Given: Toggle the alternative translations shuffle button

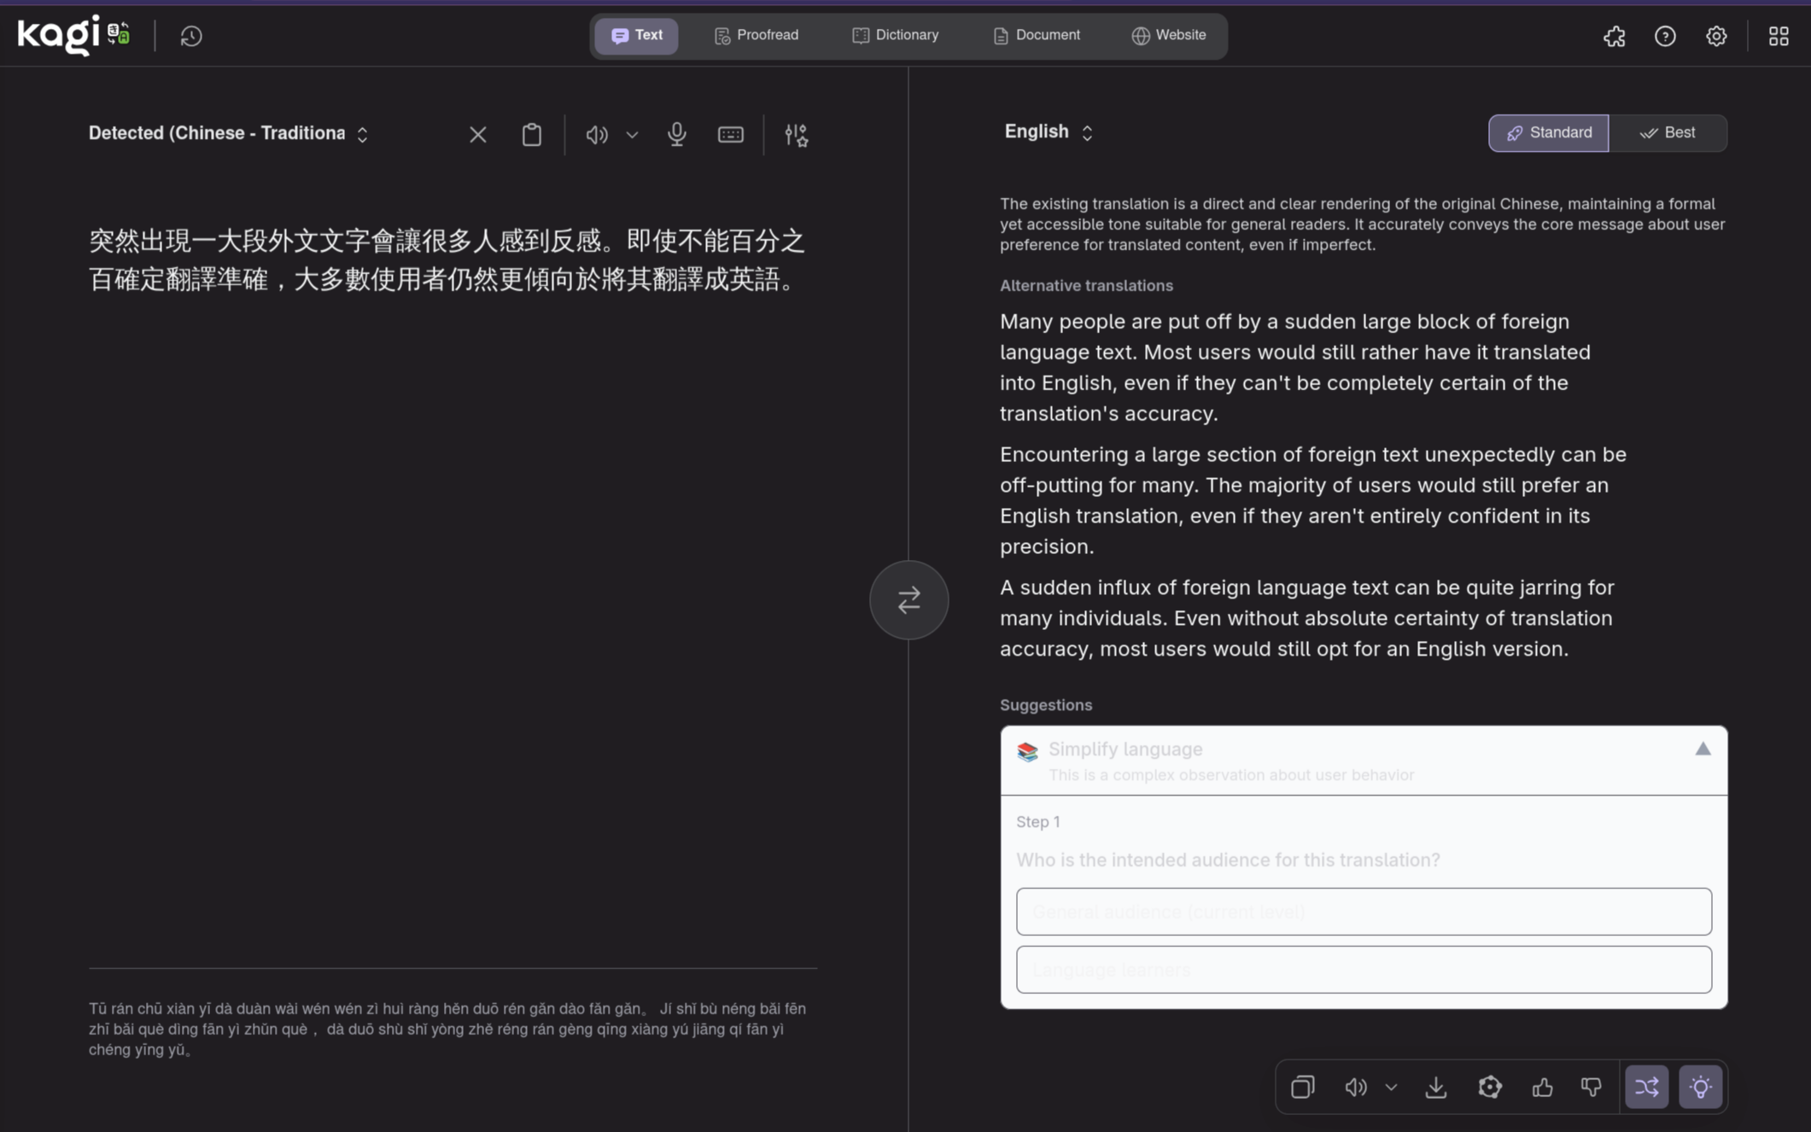Looking at the screenshot, I should tap(1646, 1087).
